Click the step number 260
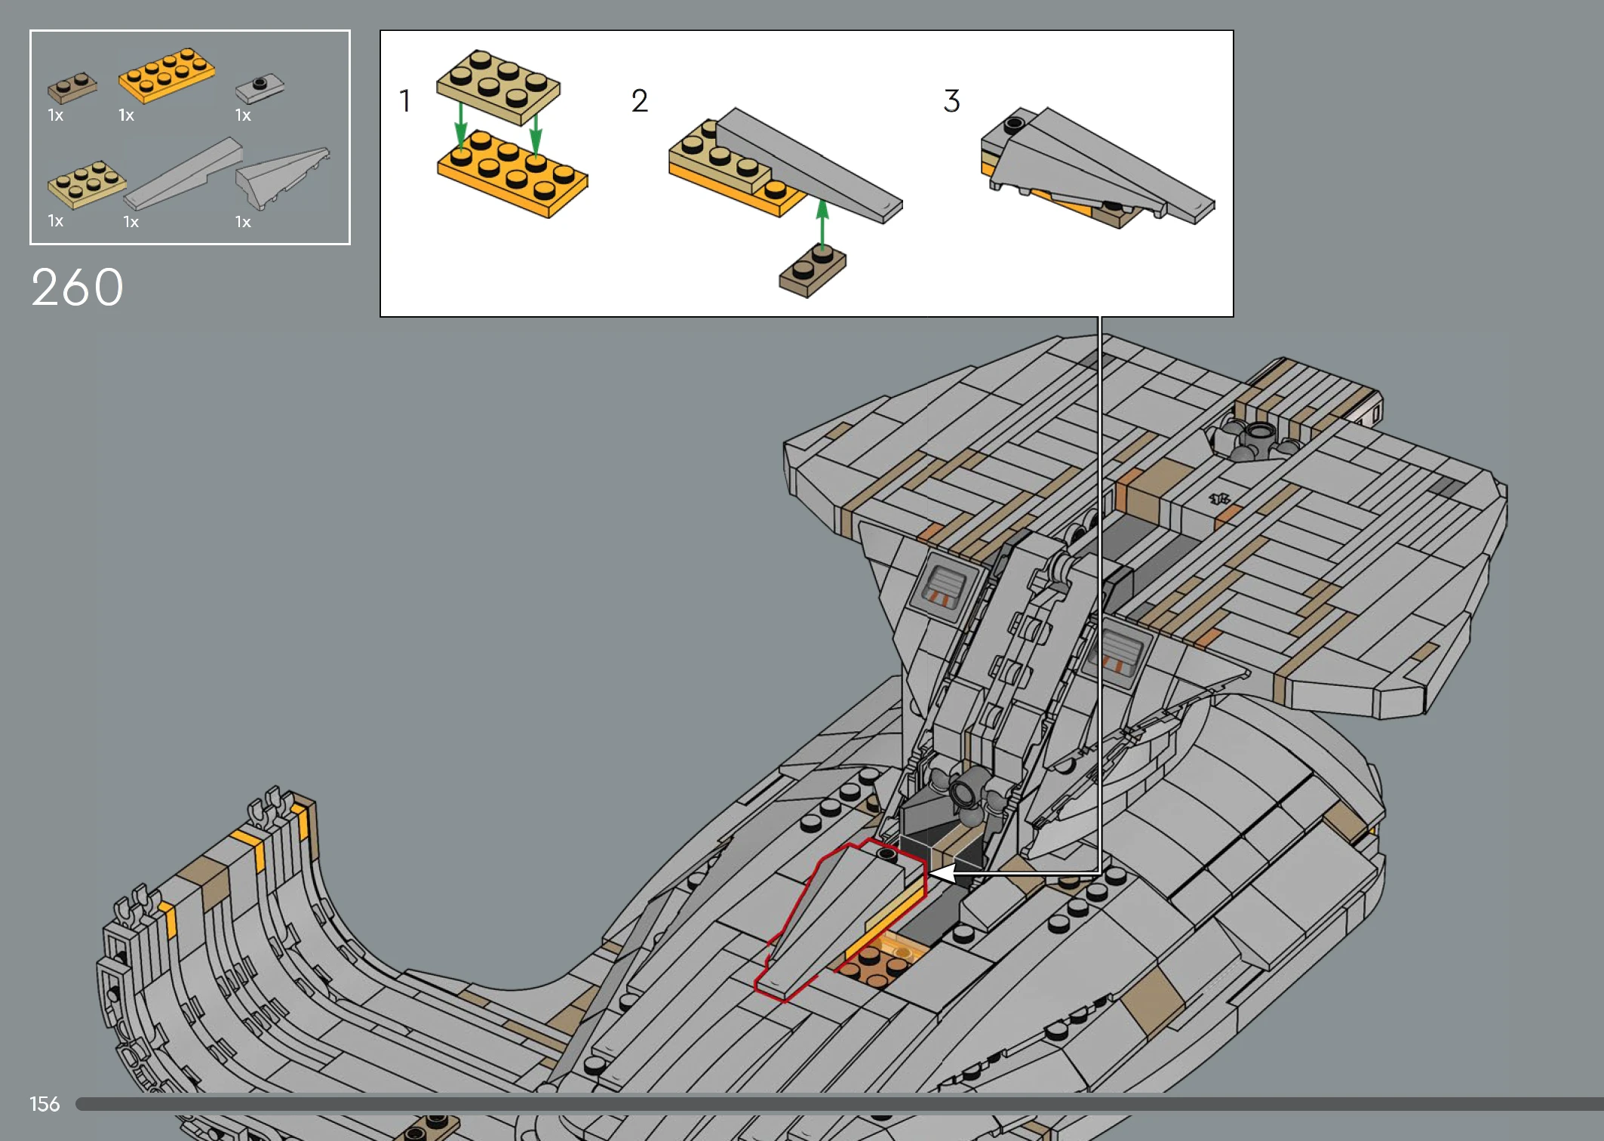Image resolution: width=1604 pixels, height=1141 pixels. click(77, 288)
